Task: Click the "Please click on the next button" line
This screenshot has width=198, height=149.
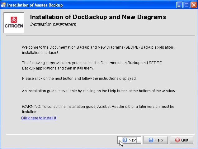Action: [x=79, y=78]
